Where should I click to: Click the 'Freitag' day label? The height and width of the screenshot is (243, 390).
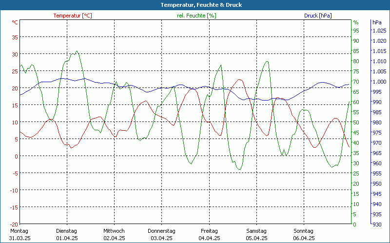coord(209,231)
